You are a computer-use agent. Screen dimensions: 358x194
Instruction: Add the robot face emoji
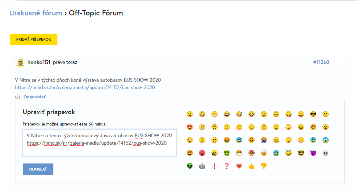click(x=202, y=166)
